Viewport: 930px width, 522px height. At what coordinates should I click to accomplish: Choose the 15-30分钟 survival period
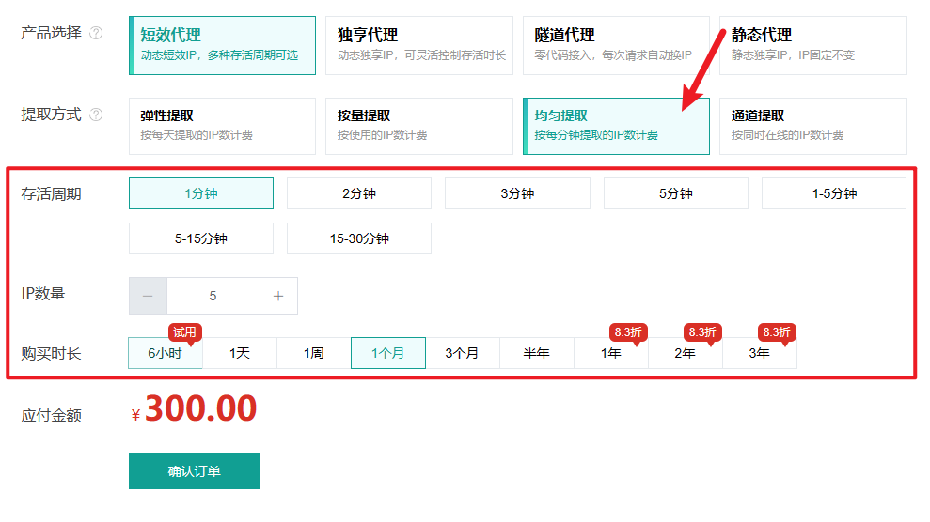(358, 238)
